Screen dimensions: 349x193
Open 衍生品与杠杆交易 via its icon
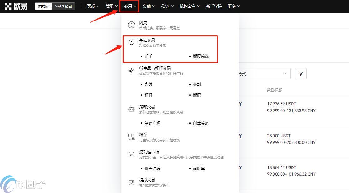click(131, 70)
